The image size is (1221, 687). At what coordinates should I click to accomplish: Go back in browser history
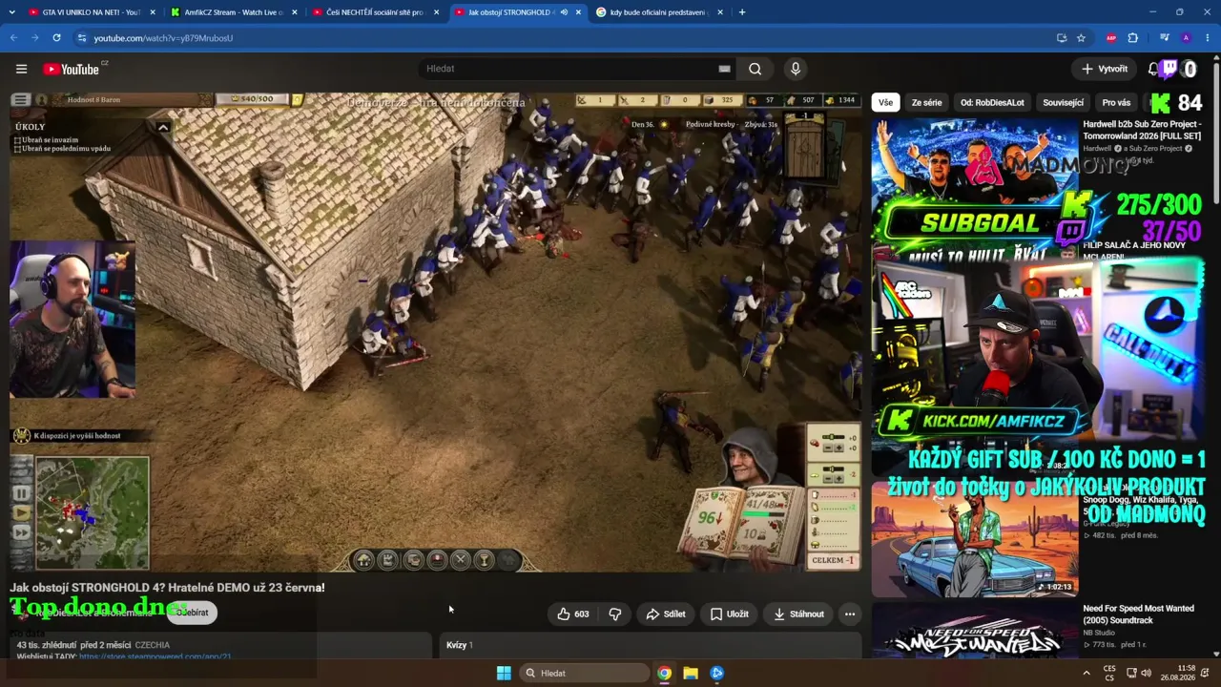click(x=13, y=38)
